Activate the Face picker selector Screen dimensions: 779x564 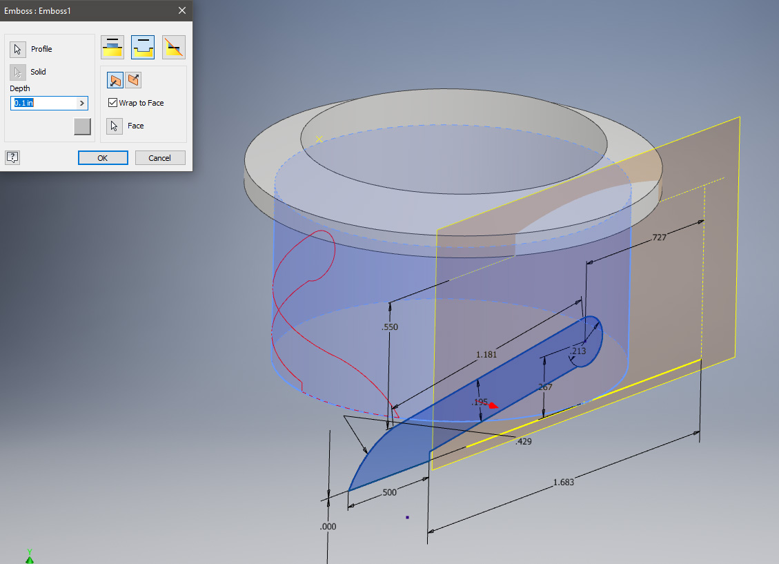tap(114, 126)
